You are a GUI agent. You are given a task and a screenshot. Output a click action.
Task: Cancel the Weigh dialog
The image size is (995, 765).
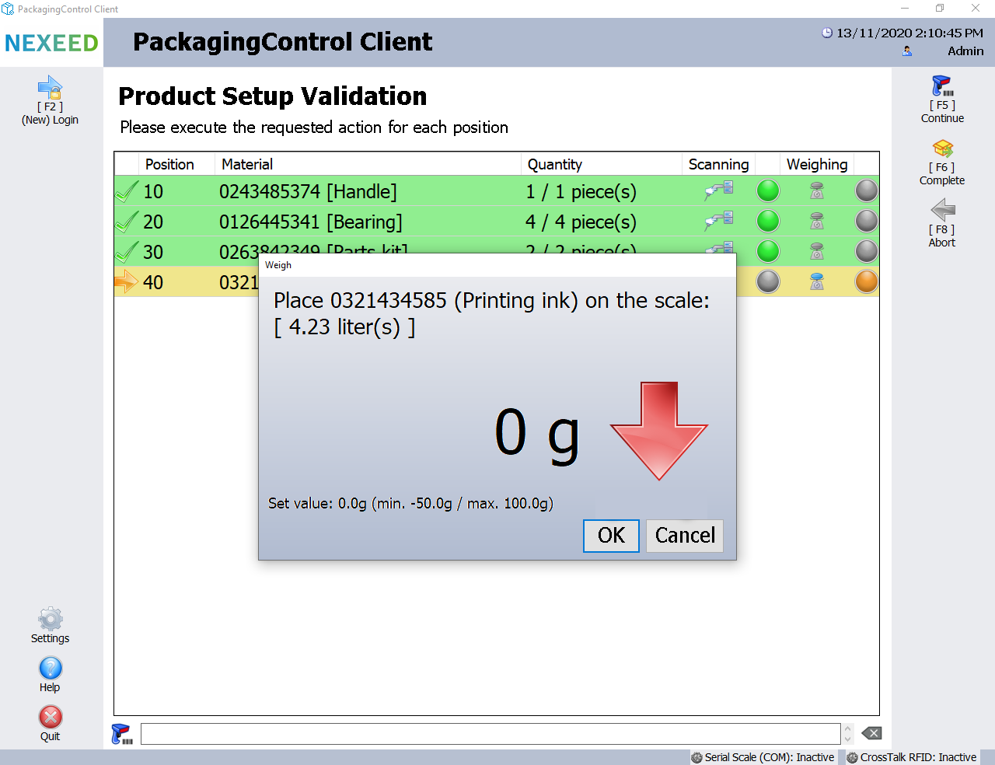pyautogui.click(x=684, y=536)
